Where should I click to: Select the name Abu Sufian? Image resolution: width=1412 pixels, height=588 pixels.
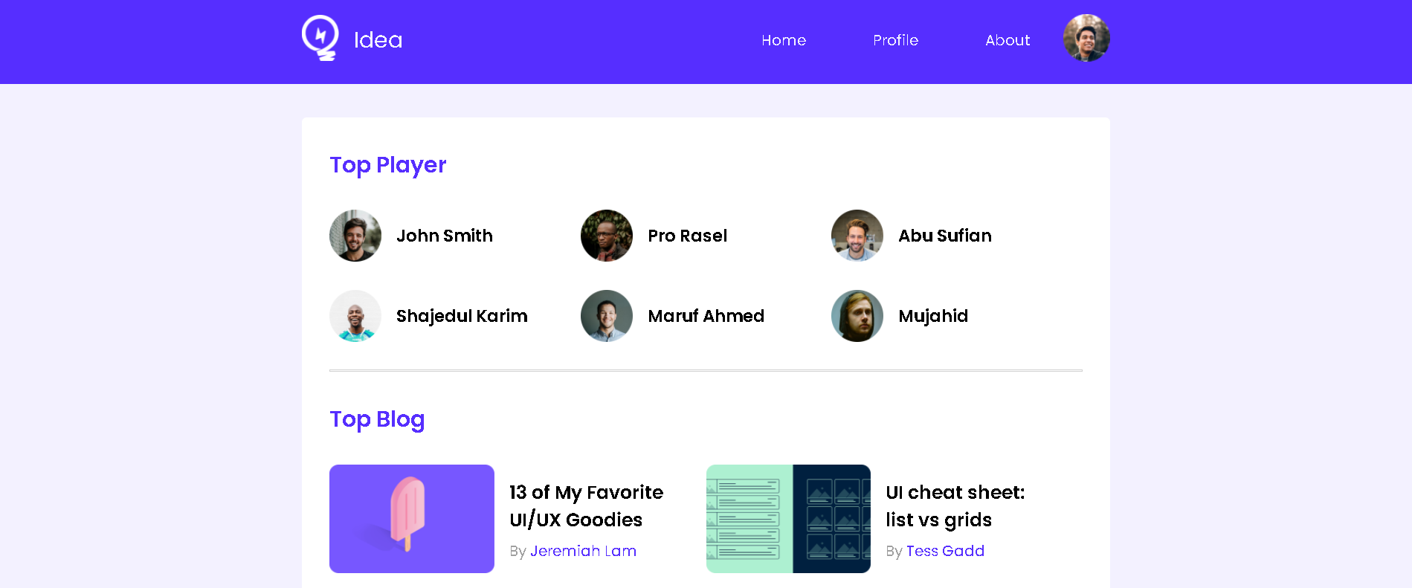point(945,236)
